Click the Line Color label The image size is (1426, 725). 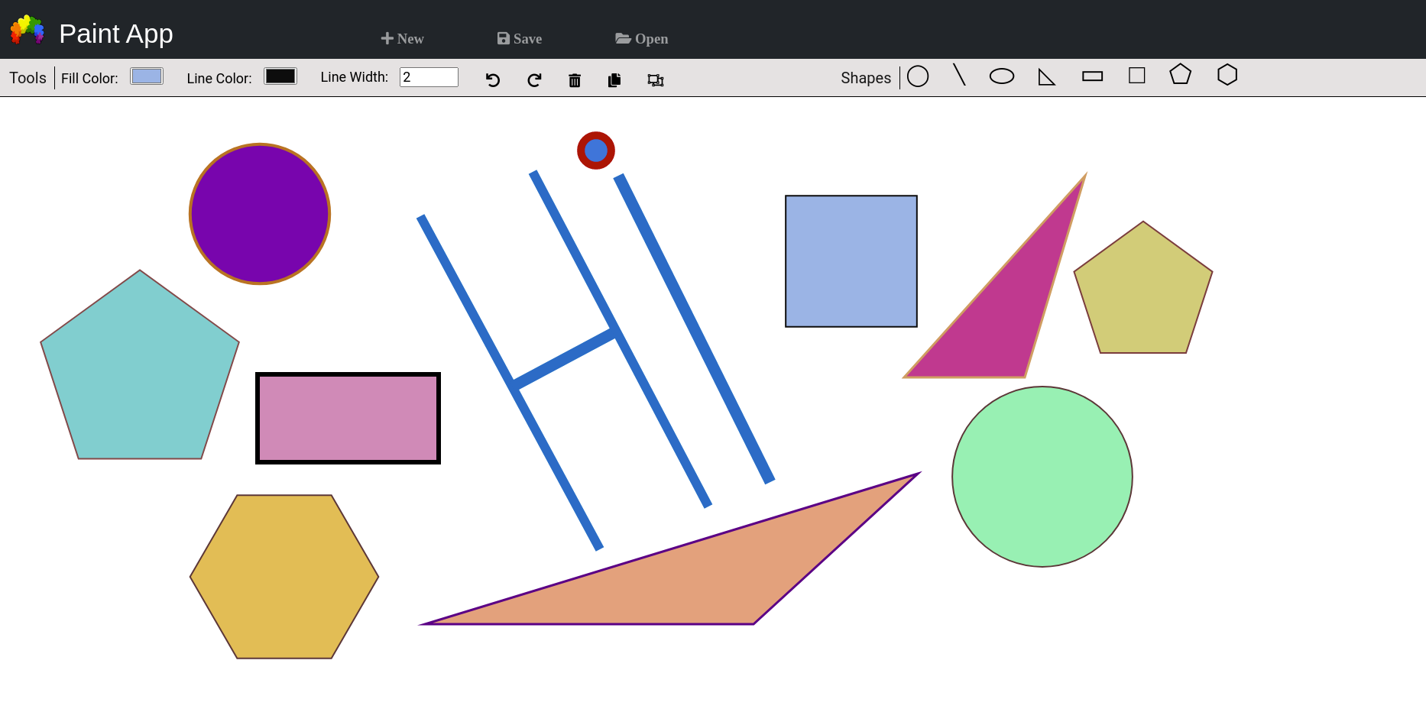point(219,78)
